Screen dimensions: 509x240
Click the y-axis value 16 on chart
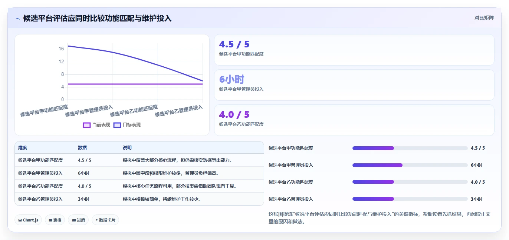pyautogui.click(x=61, y=49)
